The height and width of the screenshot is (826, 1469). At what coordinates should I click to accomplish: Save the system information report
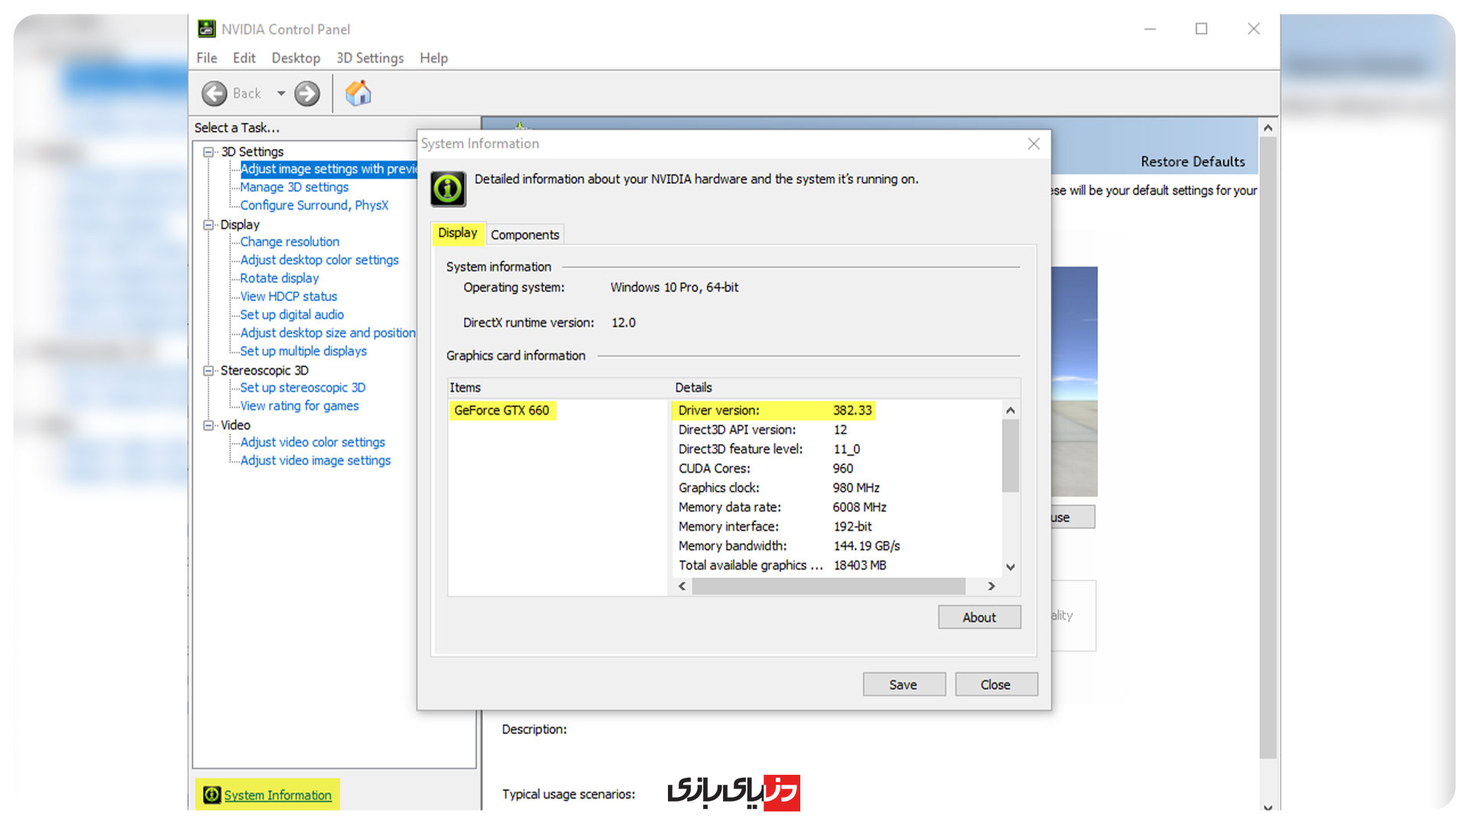(904, 684)
